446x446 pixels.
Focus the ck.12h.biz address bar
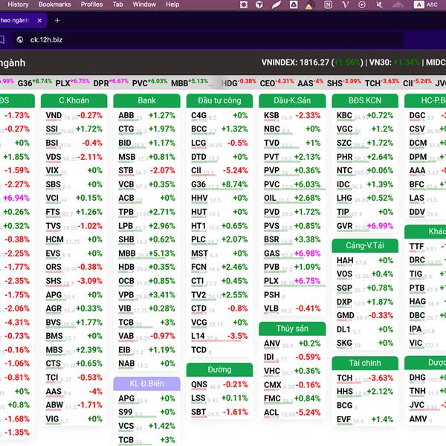(207, 39)
